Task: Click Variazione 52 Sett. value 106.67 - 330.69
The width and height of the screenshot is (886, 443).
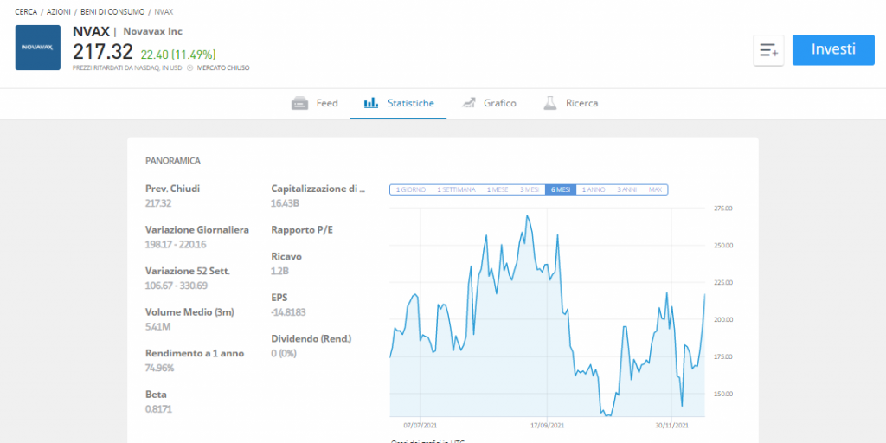Action: 177,286
